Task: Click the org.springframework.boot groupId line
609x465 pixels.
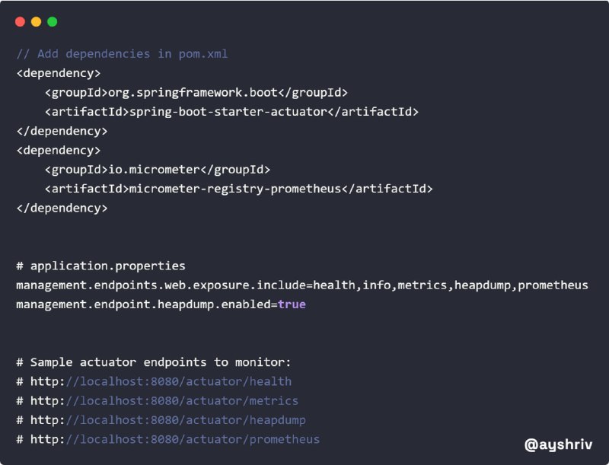Action: tap(196, 93)
